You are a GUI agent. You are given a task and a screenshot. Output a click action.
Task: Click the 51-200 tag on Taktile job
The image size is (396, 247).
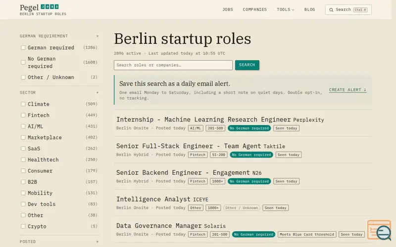click(218, 155)
